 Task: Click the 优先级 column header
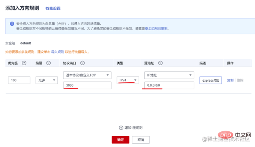click(x=13, y=63)
